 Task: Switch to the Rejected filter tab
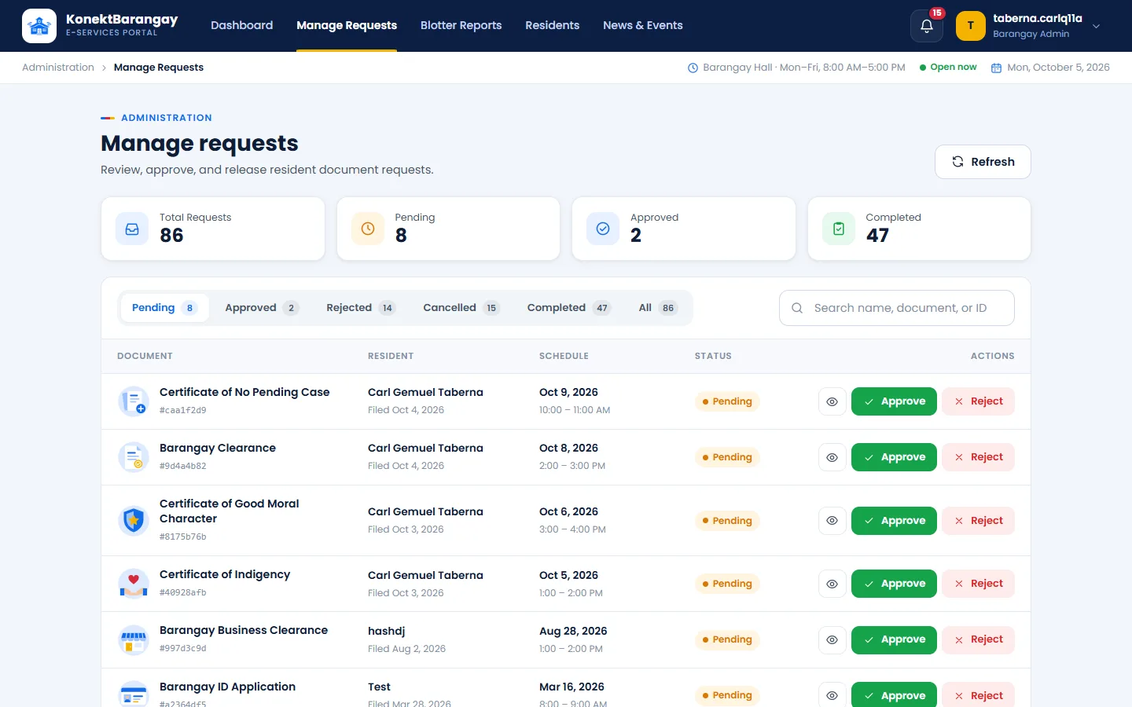click(361, 308)
